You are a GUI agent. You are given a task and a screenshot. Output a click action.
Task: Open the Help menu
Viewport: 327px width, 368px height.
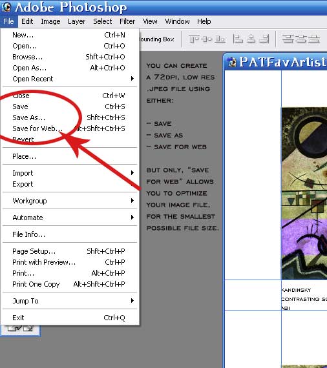click(x=204, y=21)
